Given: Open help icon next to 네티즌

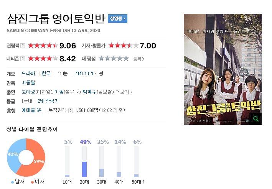Looking at the screenshot, I should [x=23, y=59].
